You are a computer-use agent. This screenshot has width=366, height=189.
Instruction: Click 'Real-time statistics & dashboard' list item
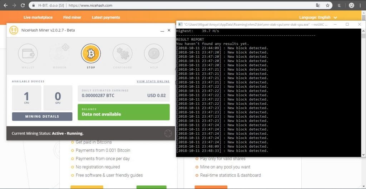pos(231,175)
